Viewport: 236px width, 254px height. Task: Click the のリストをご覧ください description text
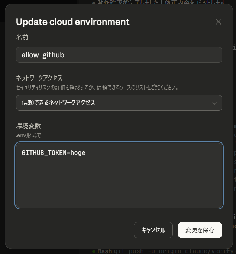155,87
